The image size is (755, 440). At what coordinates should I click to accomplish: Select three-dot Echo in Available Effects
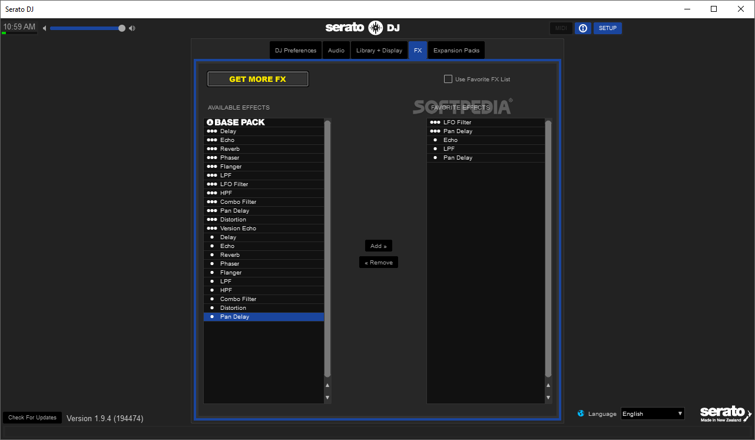[264, 140]
